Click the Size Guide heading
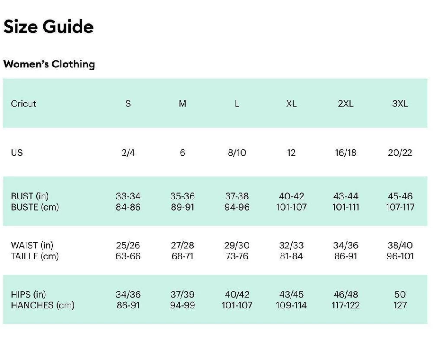433x346 pixels. pyautogui.click(x=48, y=27)
